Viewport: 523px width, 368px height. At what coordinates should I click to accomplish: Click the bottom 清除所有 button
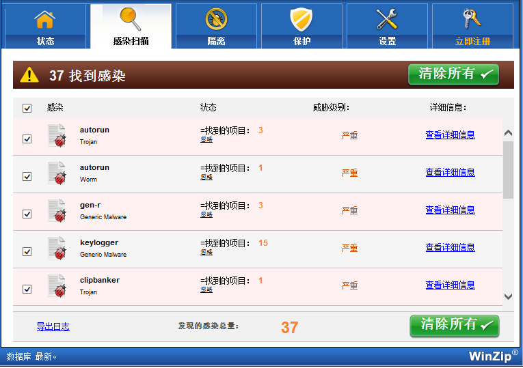455,326
